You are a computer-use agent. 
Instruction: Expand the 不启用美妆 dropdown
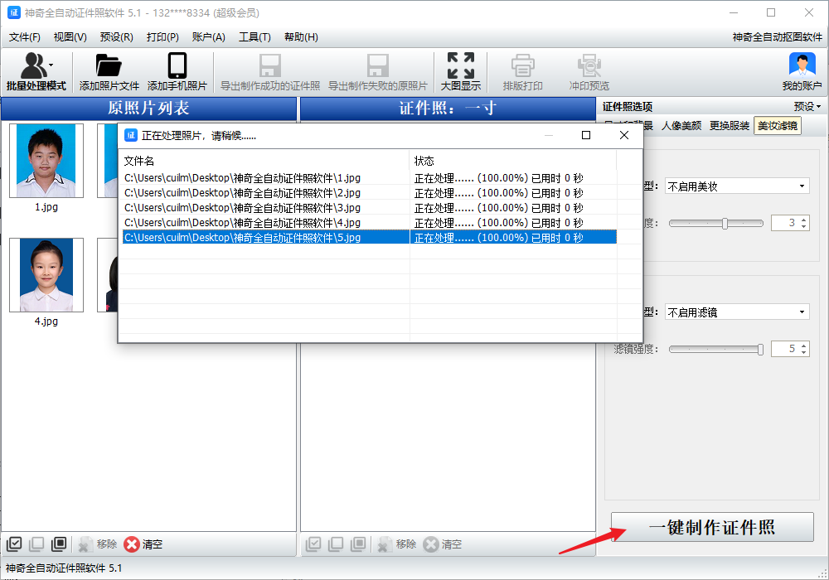click(737, 186)
